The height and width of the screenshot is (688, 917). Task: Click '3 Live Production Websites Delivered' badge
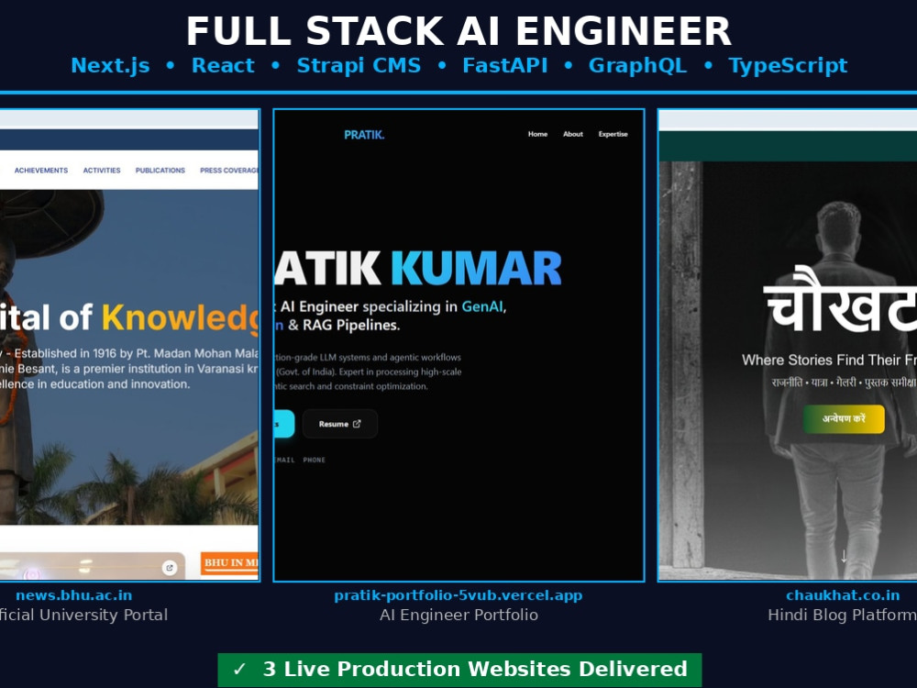click(x=459, y=670)
